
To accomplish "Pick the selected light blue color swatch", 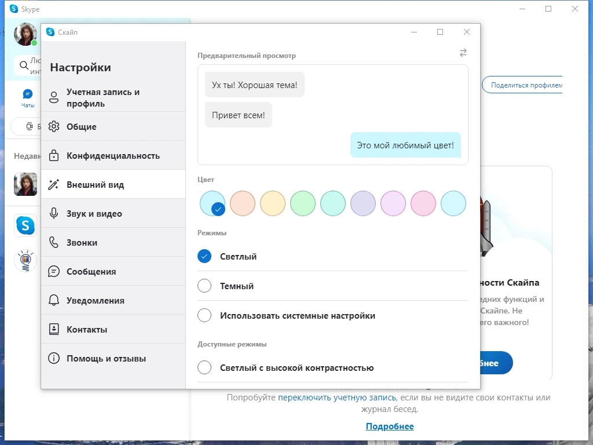I will pos(213,203).
